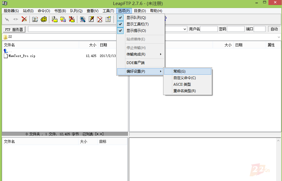
Task: Sort local file list by 日期 header
Action: (x=107, y=45)
